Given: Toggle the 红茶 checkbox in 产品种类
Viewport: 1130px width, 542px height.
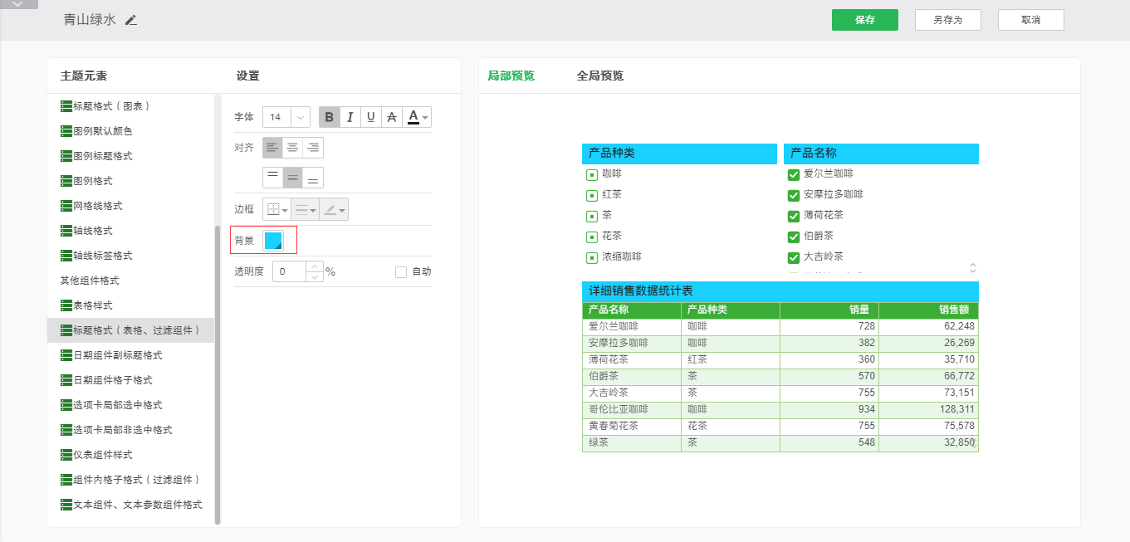Looking at the screenshot, I should pos(592,195).
